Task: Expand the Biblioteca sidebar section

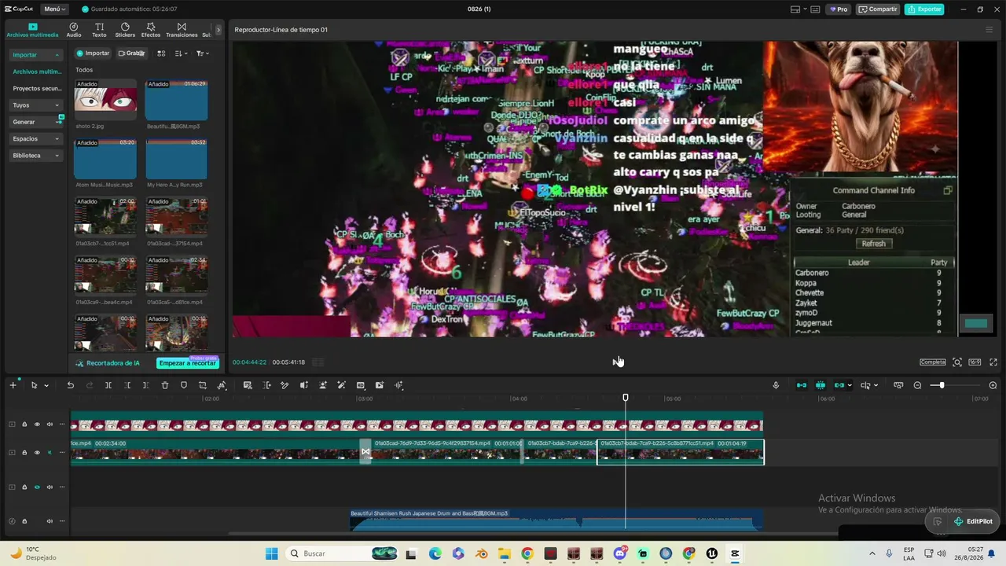Action: click(x=36, y=156)
